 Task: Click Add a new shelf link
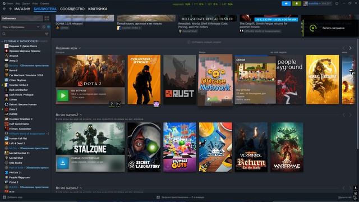coord(204,42)
